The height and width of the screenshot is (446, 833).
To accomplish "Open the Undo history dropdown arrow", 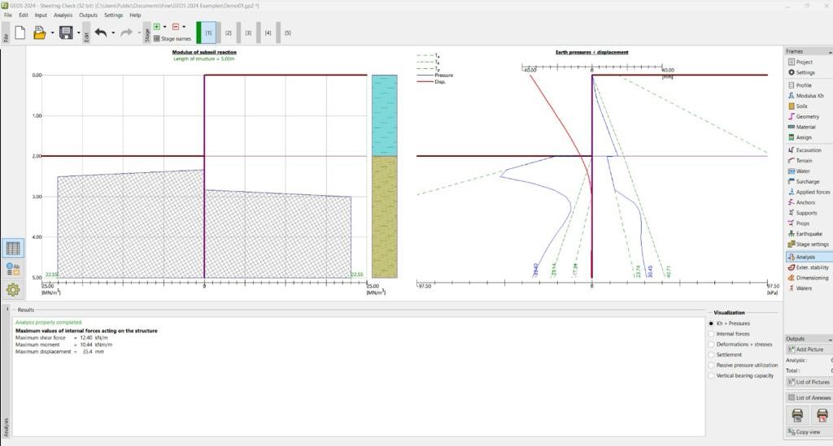I will 113,33.
